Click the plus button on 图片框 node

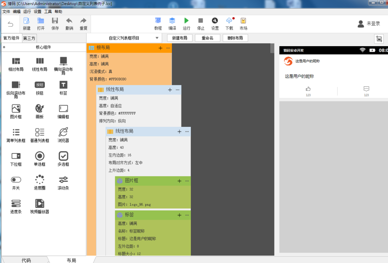pyautogui.click(x=180, y=181)
